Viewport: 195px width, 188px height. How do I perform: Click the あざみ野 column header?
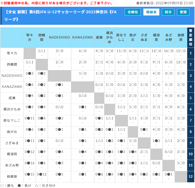pyautogui.click(x=169, y=38)
